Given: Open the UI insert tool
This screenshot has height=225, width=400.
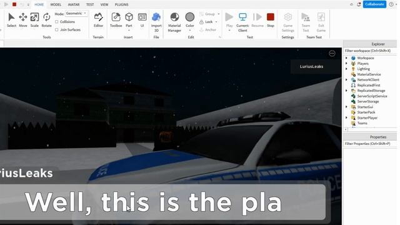Looking at the screenshot, I should pos(142,20).
